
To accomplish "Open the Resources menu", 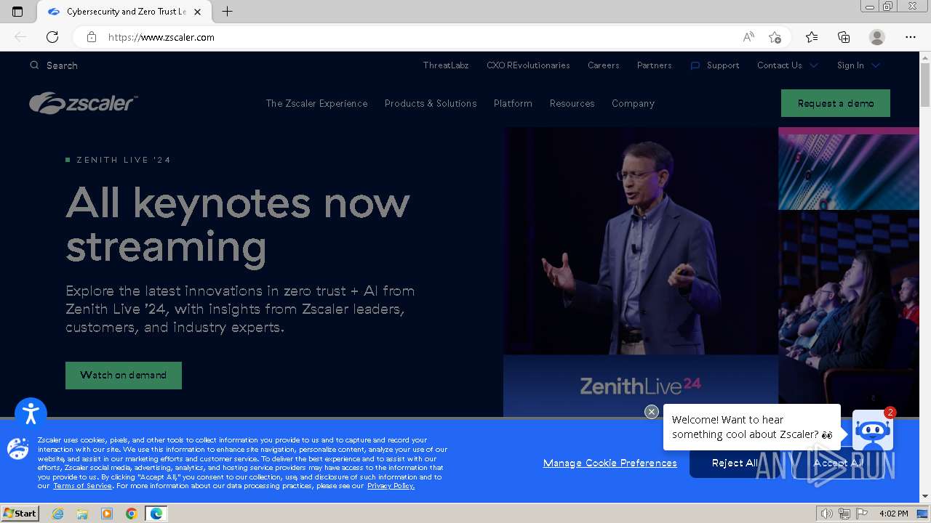I will coord(572,103).
